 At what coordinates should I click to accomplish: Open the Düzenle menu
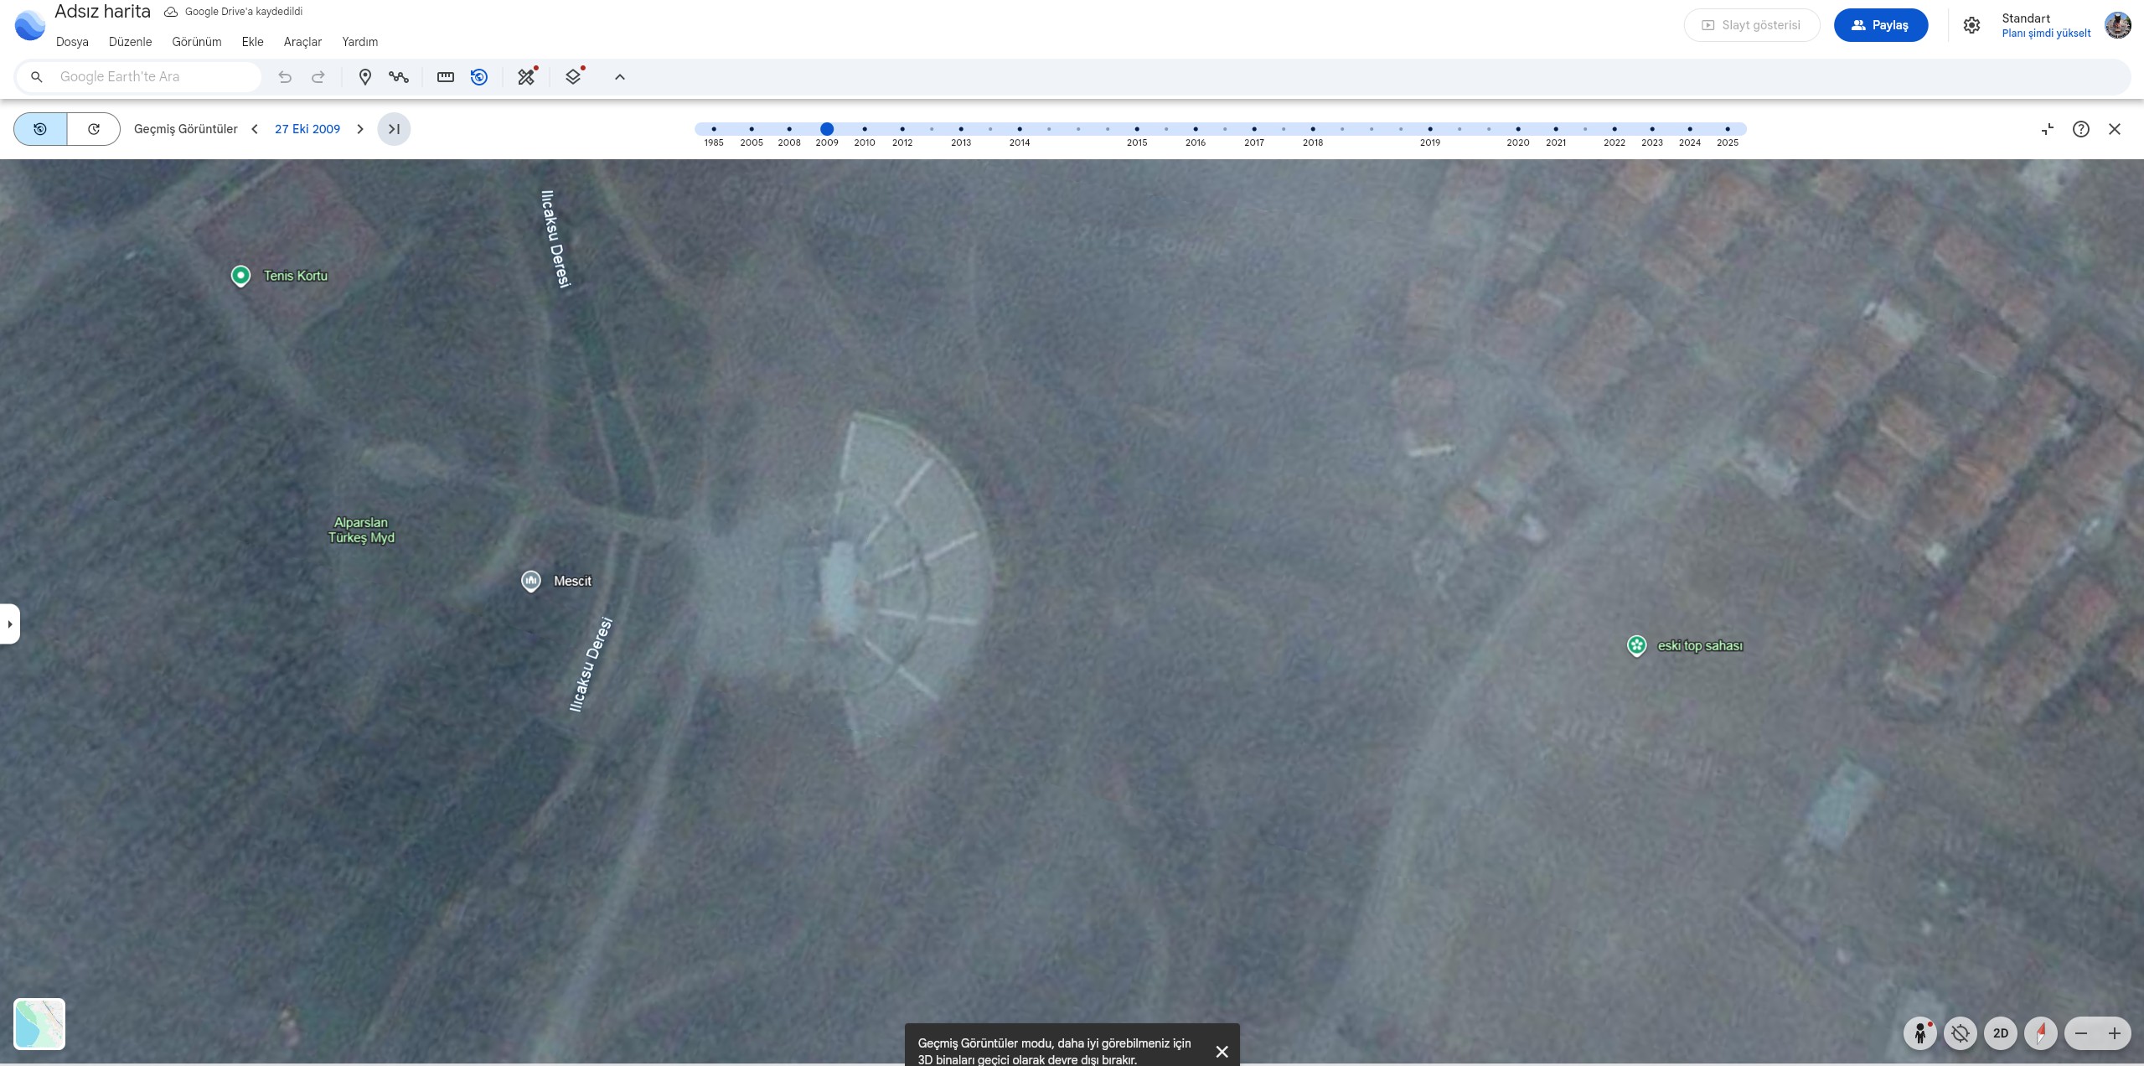click(130, 42)
